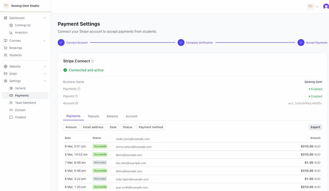Click the info icon next to Payouts
The image size is (329, 191).
pos(77,96)
